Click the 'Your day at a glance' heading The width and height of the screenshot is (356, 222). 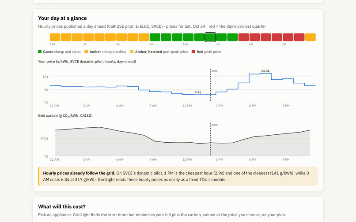tap(62, 18)
